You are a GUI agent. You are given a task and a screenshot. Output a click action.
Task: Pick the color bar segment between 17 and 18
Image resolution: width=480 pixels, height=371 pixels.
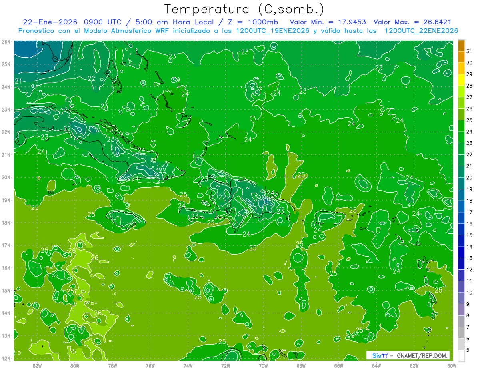(461, 207)
